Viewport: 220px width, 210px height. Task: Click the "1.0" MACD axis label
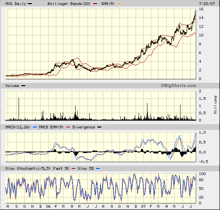pyautogui.click(x=202, y=133)
